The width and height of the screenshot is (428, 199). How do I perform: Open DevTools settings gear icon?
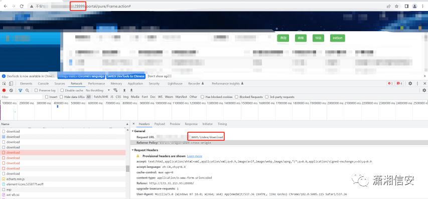pyautogui.click(x=410, y=83)
